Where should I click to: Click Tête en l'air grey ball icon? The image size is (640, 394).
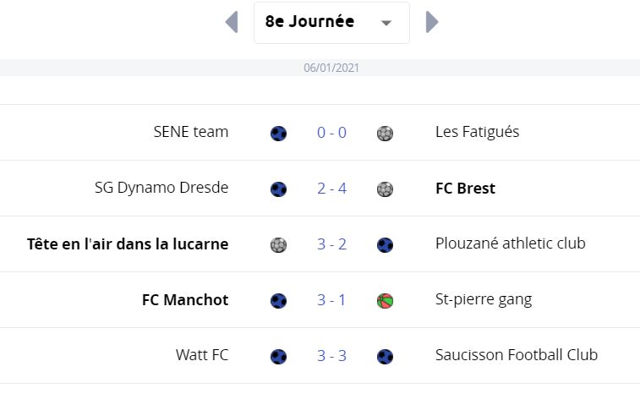pos(278,245)
